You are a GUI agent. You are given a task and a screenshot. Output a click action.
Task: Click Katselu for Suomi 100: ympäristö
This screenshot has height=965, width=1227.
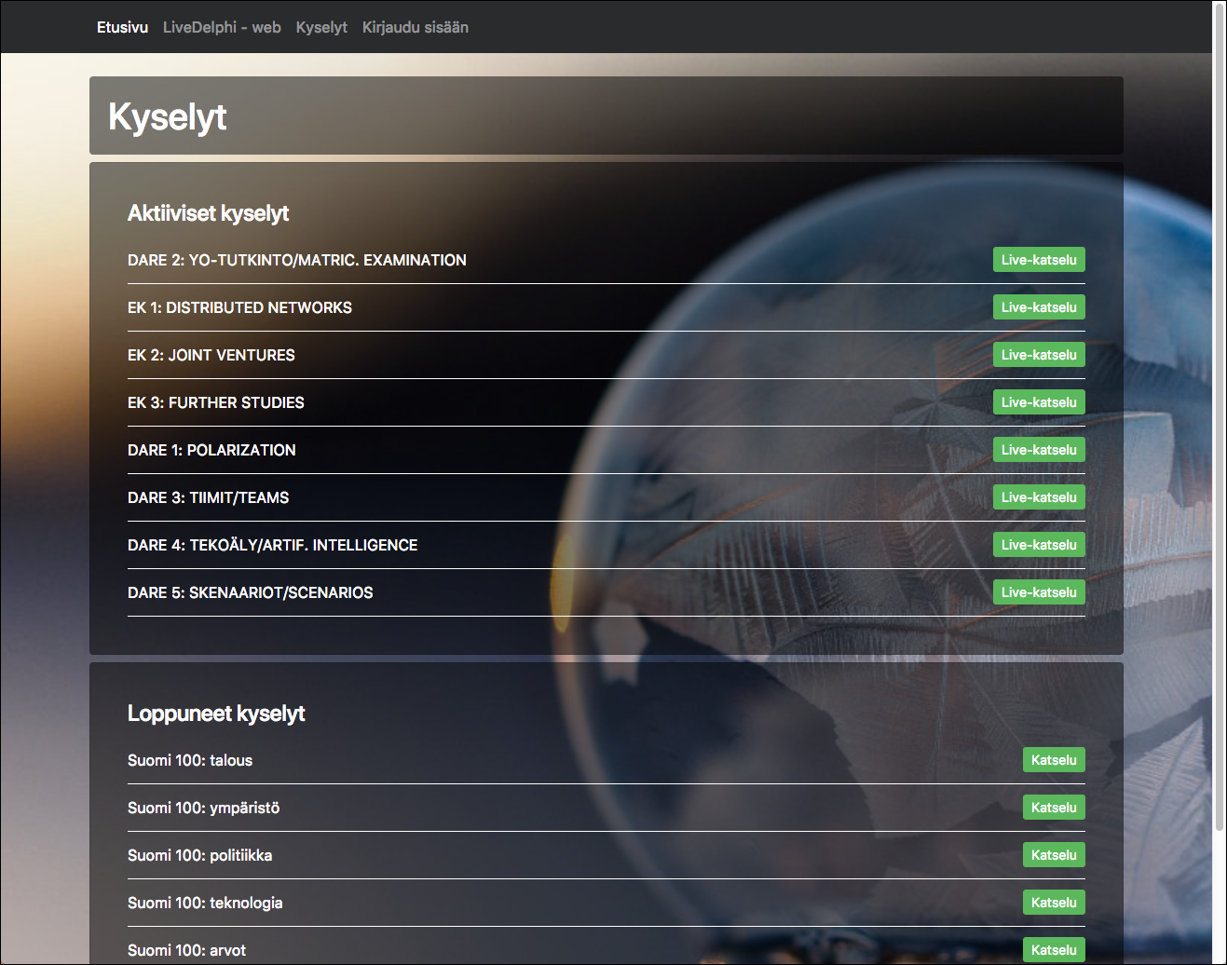click(x=1054, y=808)
